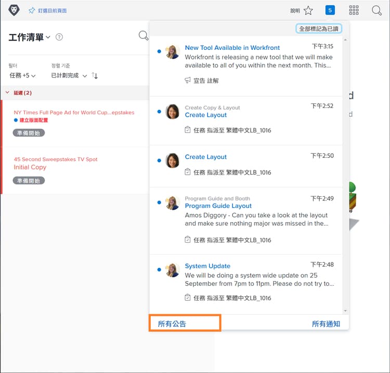Click the notifications badge showing 5
This screenshot has height=373, width=390.
coord(330,10)
